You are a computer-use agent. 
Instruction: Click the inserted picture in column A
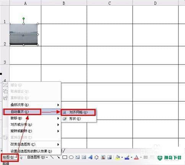(x=24, y=35)
